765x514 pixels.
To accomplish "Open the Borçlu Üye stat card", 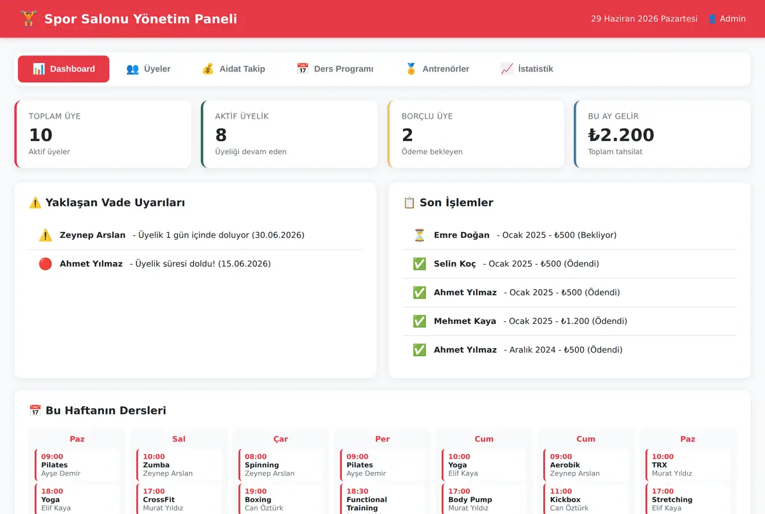I will (476, 134).
